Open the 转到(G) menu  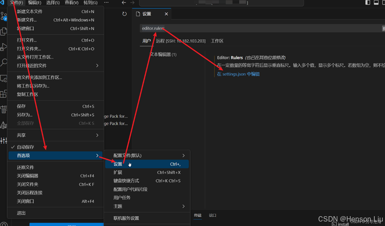click(x=90, y=3)
